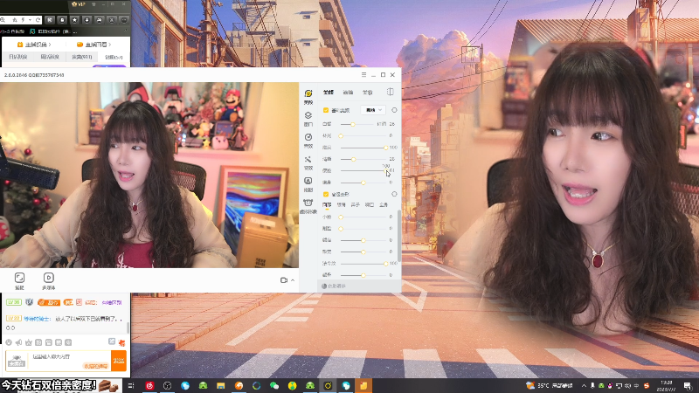Select the third face-part sub-tab
Viewport: 699px width, 393px height.
[x=356, y=205]
